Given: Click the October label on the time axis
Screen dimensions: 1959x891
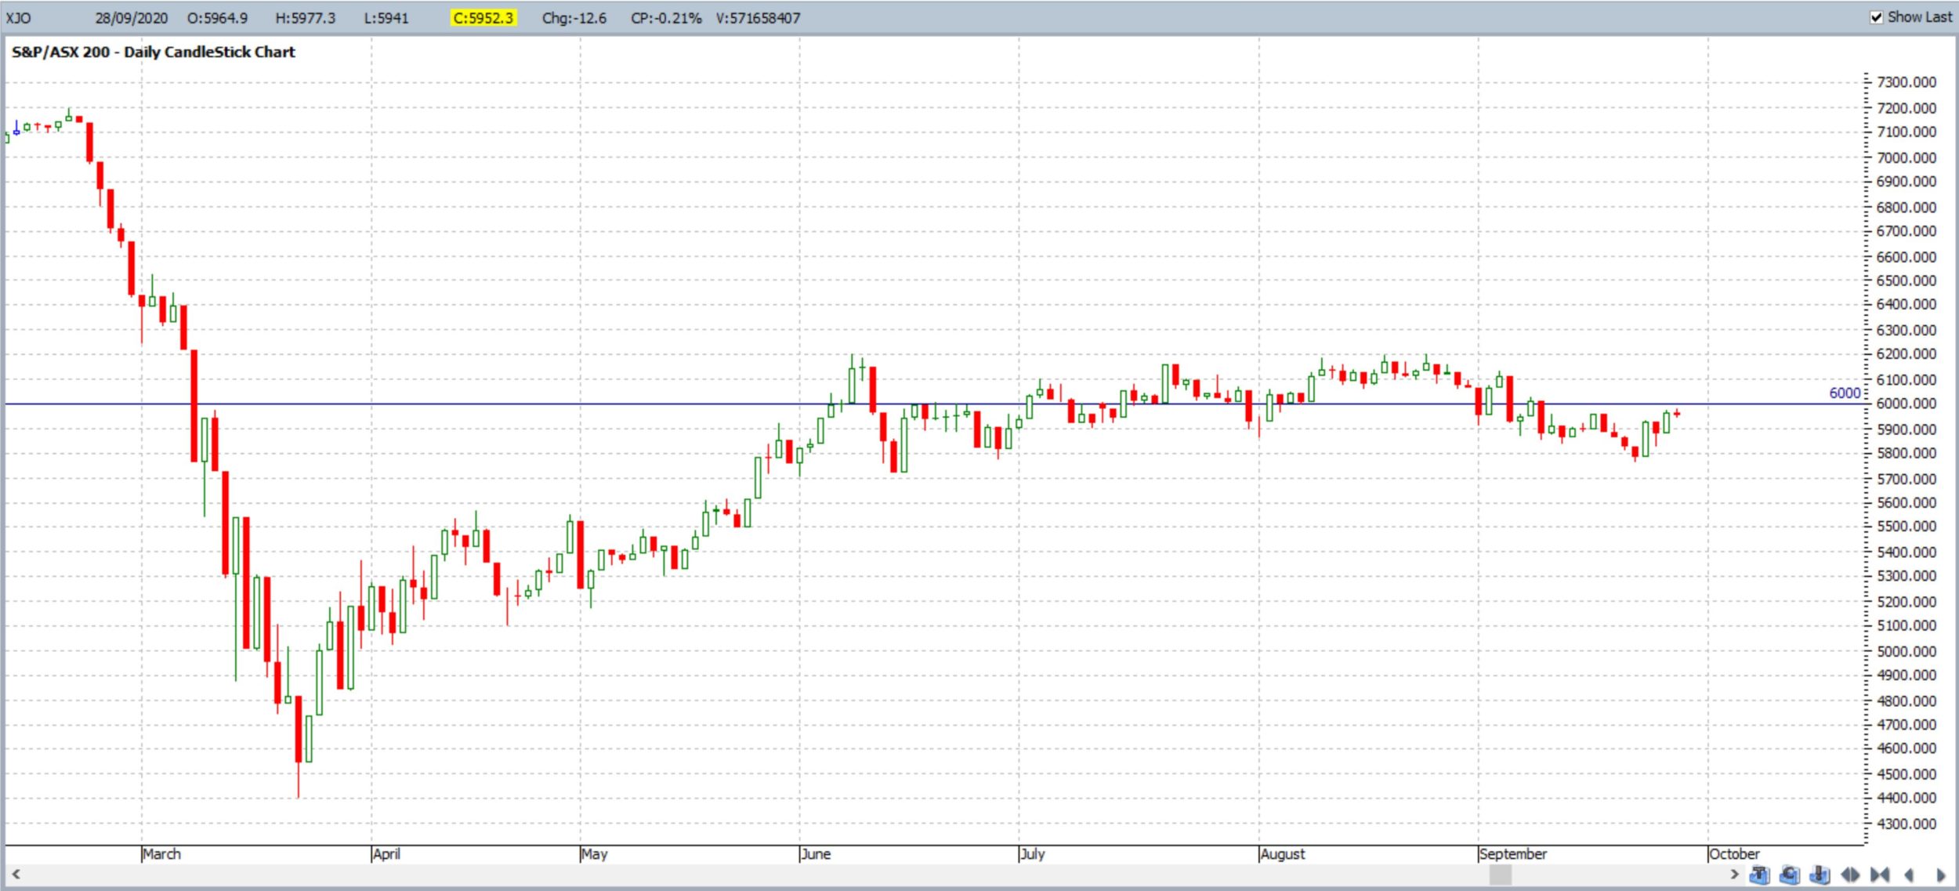Looking at the screenshot, I should 1734,853.
